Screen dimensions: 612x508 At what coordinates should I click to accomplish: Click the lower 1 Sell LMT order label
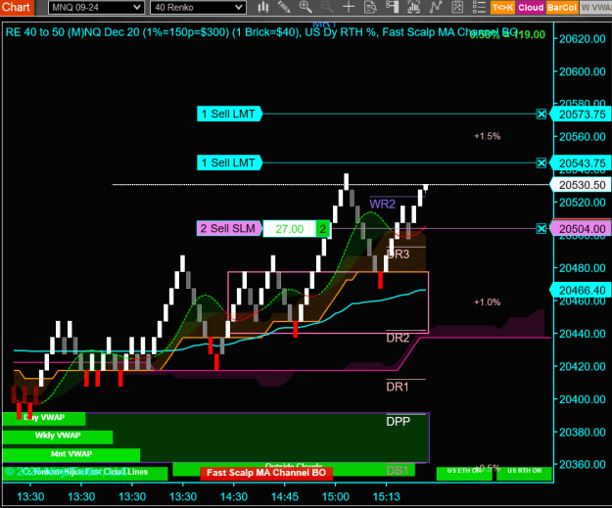pos(229,162)
